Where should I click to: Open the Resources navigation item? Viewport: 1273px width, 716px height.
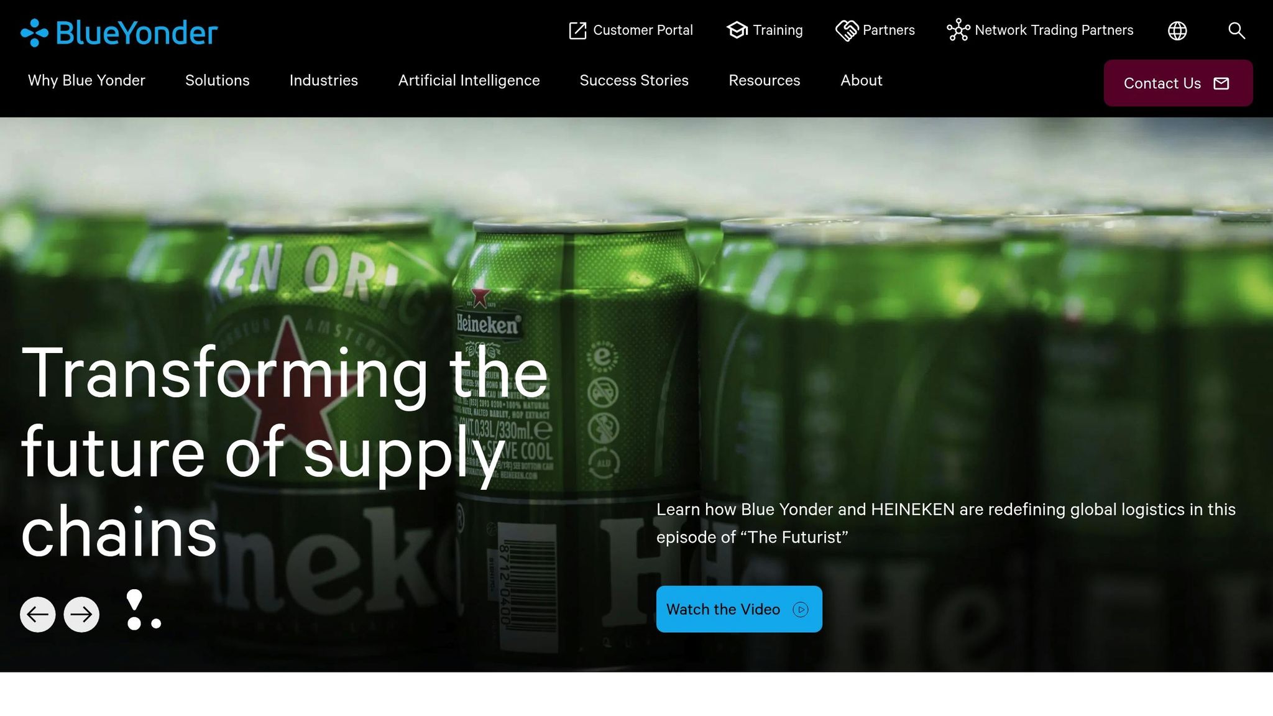pos(764,80)
